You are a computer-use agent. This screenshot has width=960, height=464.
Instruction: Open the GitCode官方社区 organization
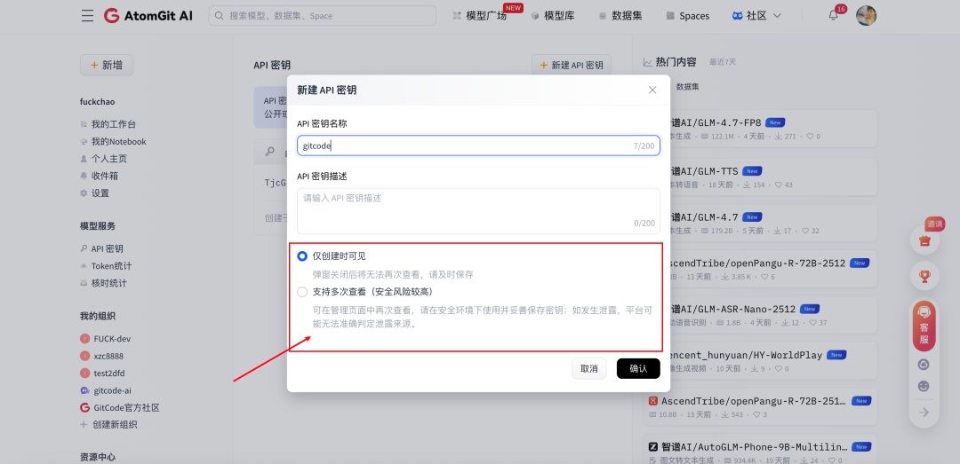pyautogui.click(x=120, y=407)
